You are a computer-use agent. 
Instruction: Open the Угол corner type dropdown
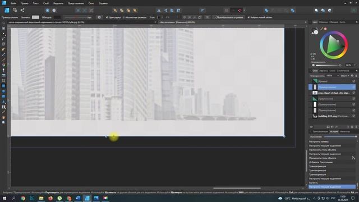click(x=160, y=17)
